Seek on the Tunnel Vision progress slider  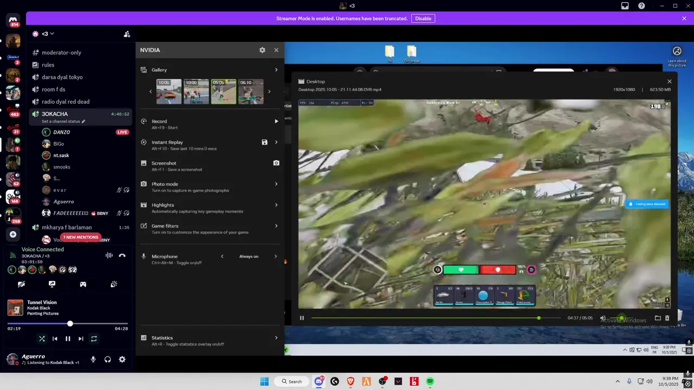click(x=68, y=323)
